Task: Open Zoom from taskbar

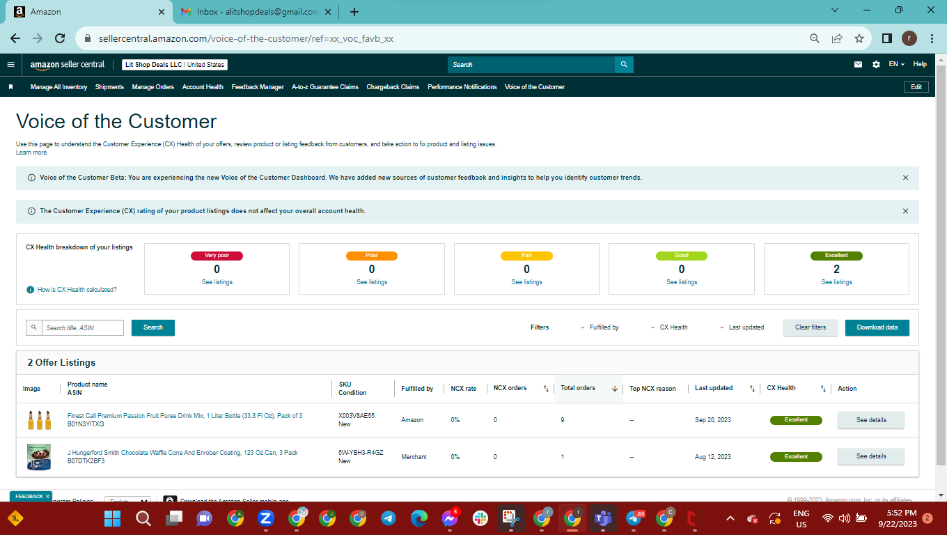Action: pos(265,518)
